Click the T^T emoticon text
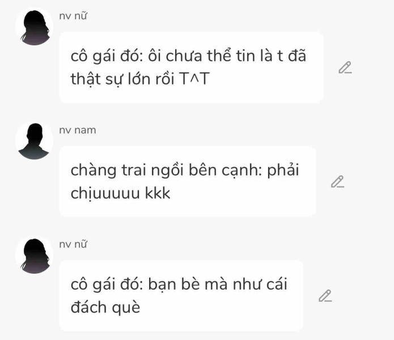Screen dimensions: 394x340 click(194, 79)
